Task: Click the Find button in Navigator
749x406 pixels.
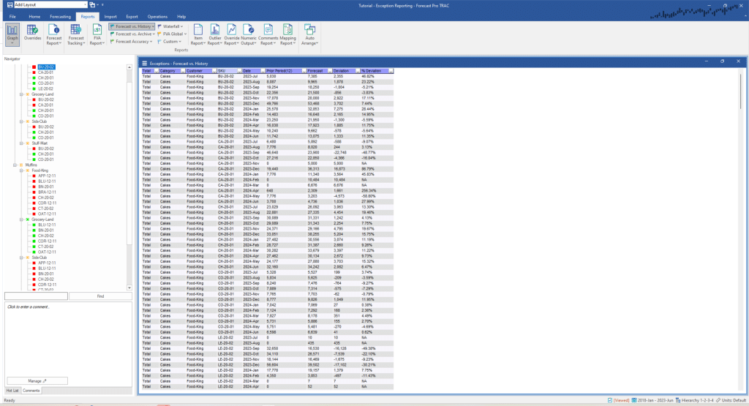Action: (100, 296)
